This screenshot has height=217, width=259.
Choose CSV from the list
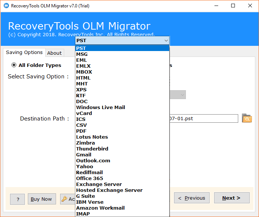[122, 125]
